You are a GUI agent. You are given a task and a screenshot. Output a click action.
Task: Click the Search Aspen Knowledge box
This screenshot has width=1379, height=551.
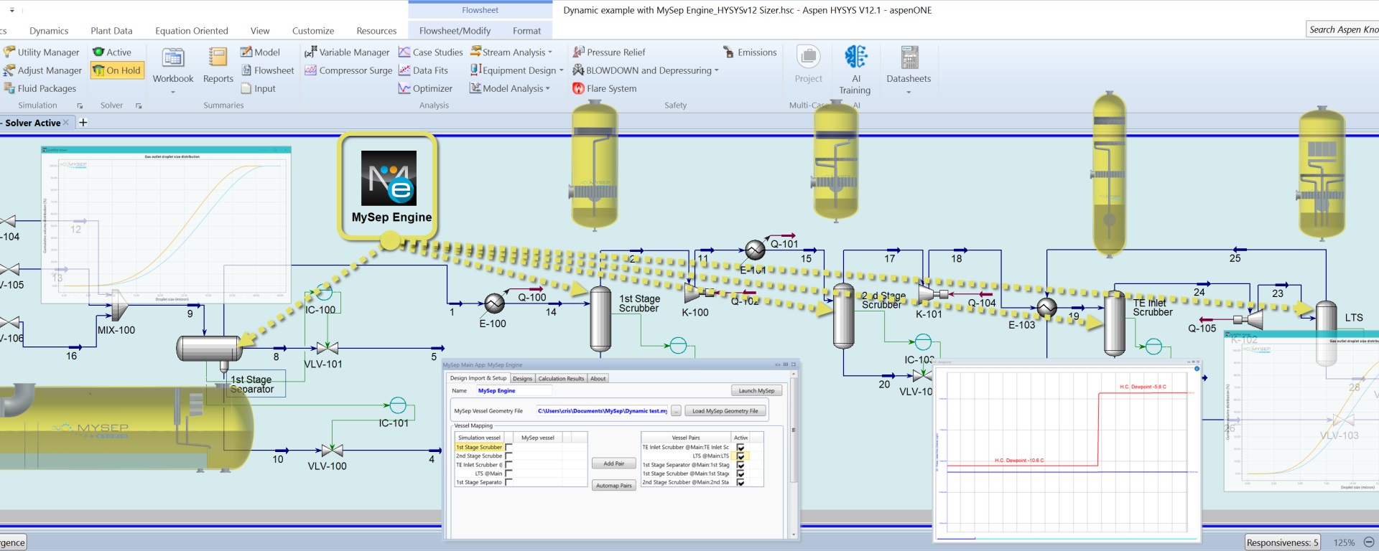tap(1342, 29)
